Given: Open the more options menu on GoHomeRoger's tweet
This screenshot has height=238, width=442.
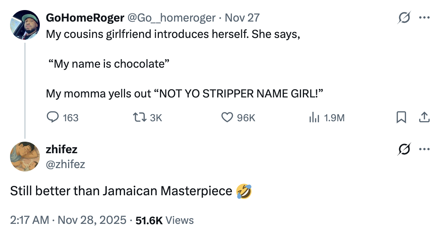Looking at the screenshot, I should click(x=424, y=18).
